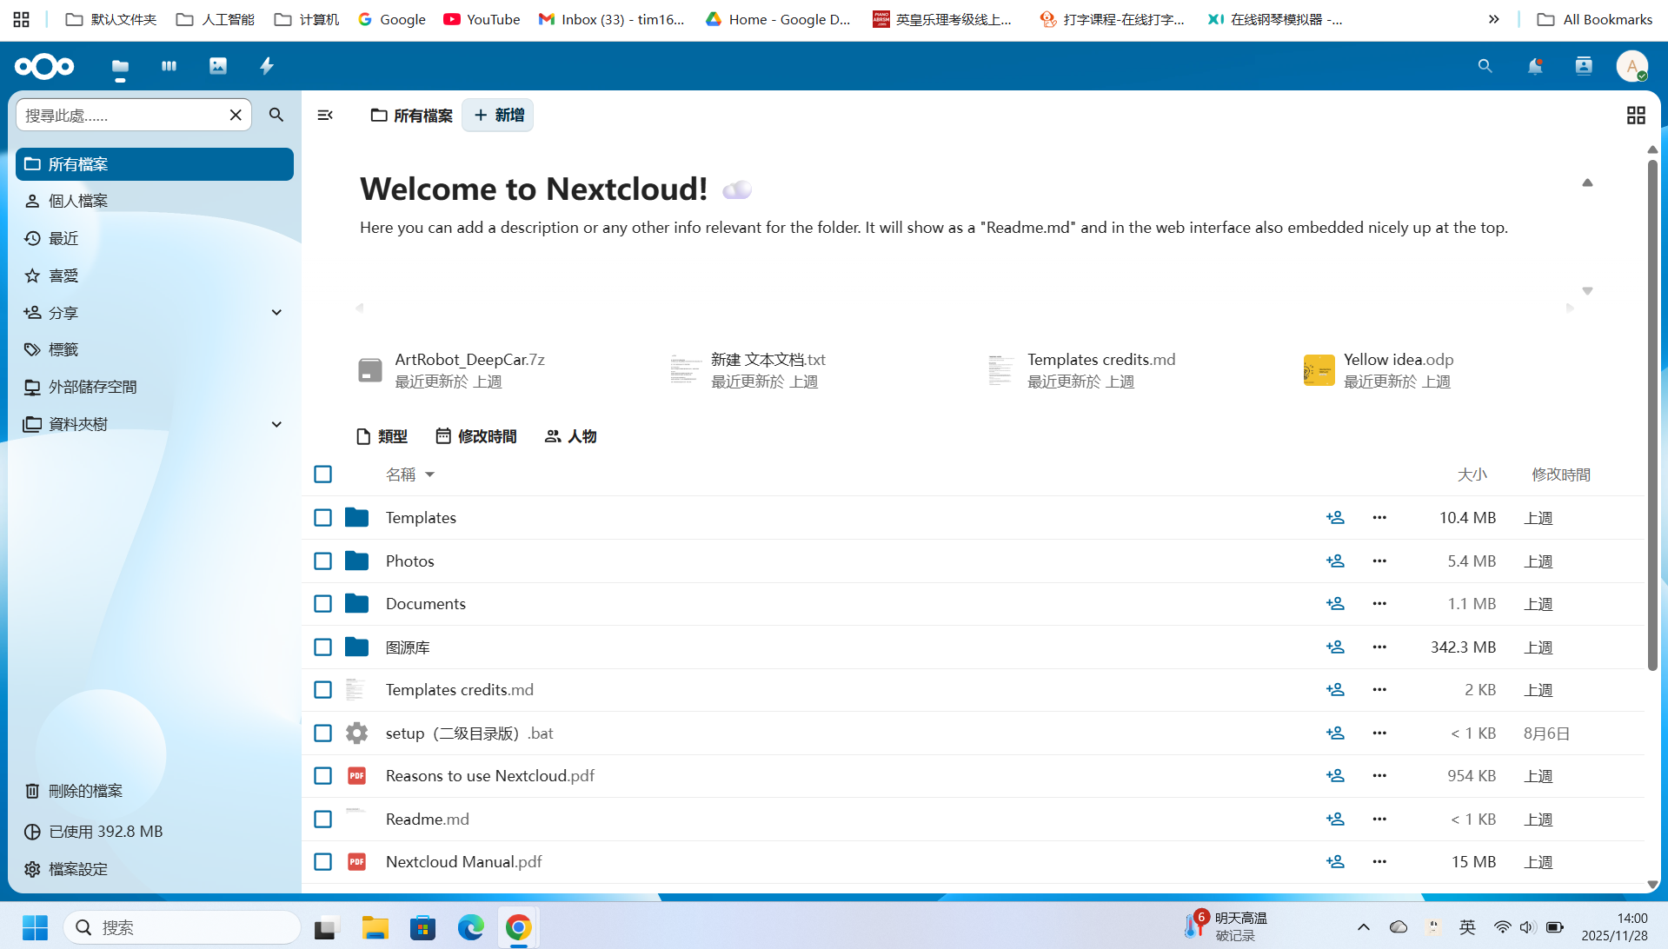Open 檔案設定 files settings
Viewport: 1668px width, 949px height.
(x=155, y=869)
